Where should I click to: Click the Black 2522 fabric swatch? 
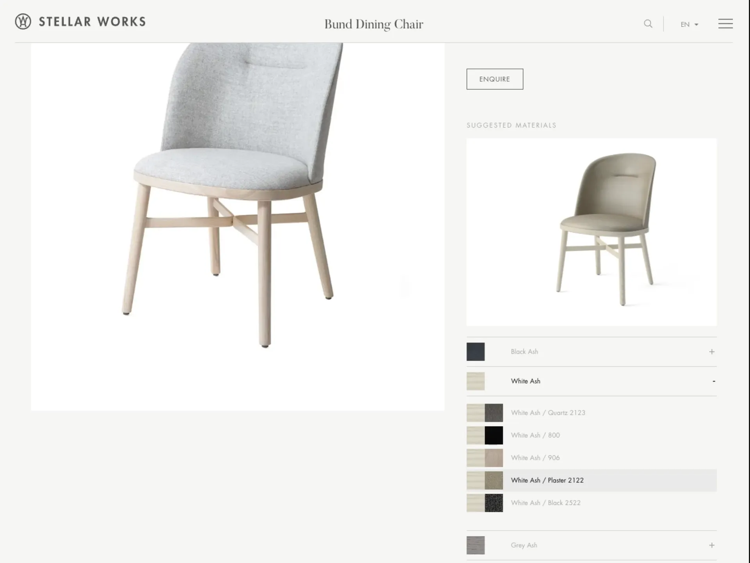click(x=494, y=503)
